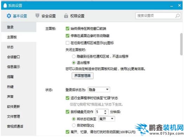Screen dimensions: 184x137
Task: Close the 系统设置 window
Action: pyautogui.click(x=179, y=5)
